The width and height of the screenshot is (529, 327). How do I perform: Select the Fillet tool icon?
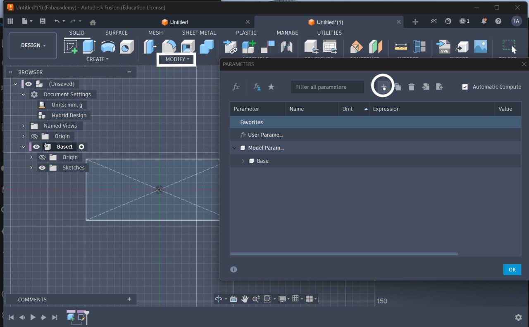pos(169,47)
